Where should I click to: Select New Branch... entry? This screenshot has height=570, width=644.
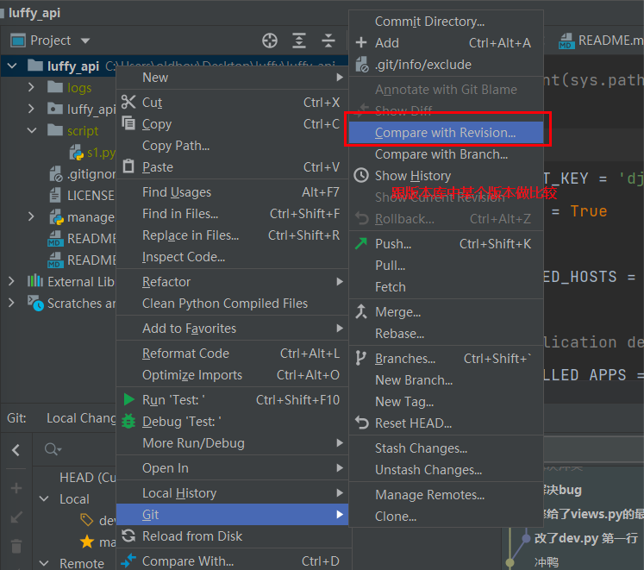tap(446, 380)
